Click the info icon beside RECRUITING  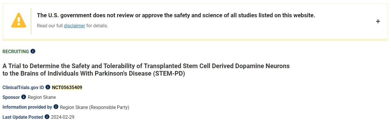pos(33,51)
